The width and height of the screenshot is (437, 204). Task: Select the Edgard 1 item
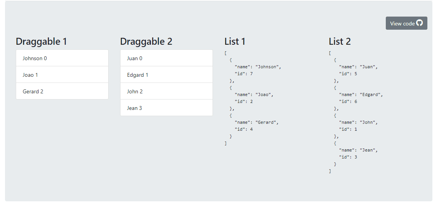click(166, 75)
